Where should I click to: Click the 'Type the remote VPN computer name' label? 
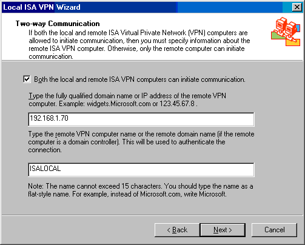(141, 142)
